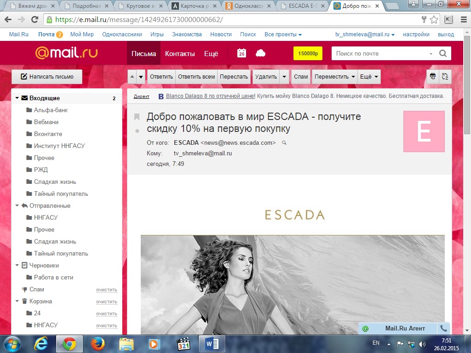
Task: Toggle the message flag bookmark
Action: click(137, 117)
